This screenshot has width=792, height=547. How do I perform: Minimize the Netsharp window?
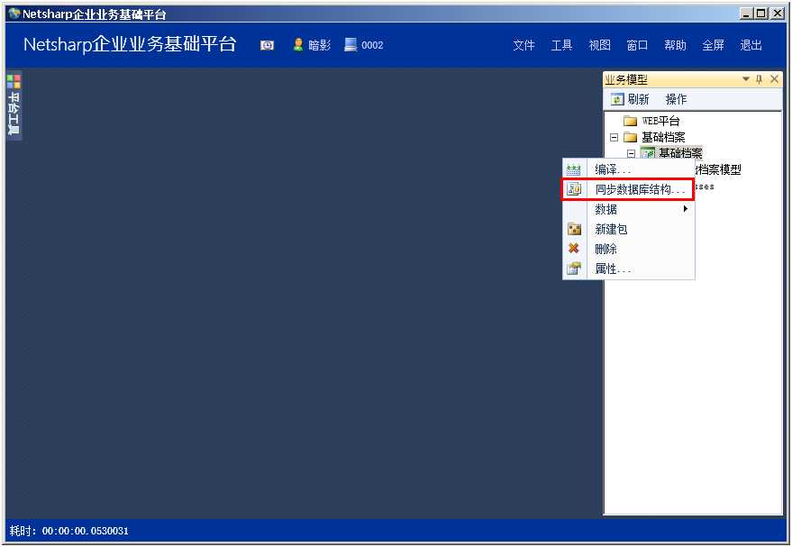[x=746, y=14]
